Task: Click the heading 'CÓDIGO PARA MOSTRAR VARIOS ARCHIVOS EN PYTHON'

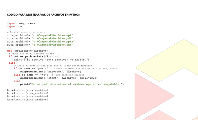Action: [44, 15]
